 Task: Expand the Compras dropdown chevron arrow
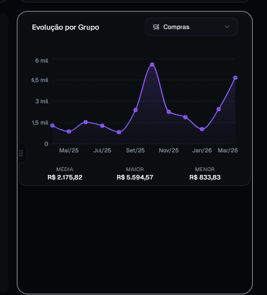tap(227, 27)
